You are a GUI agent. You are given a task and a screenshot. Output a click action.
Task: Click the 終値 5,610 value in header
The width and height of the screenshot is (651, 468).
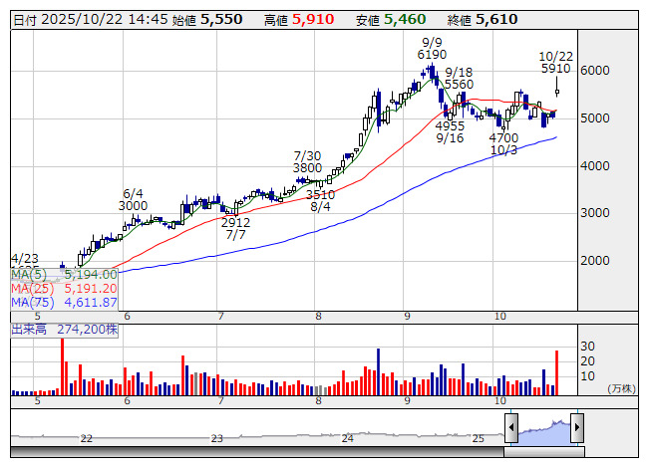pyautogui.click(x=483, y=20)
